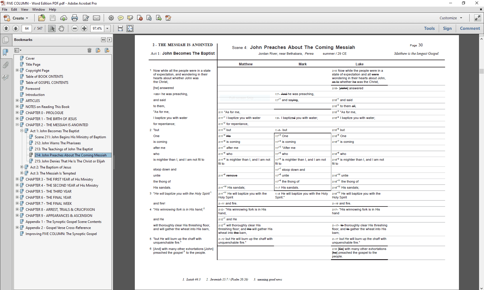Jump to the Foreword bookmark

pos(33,89)
